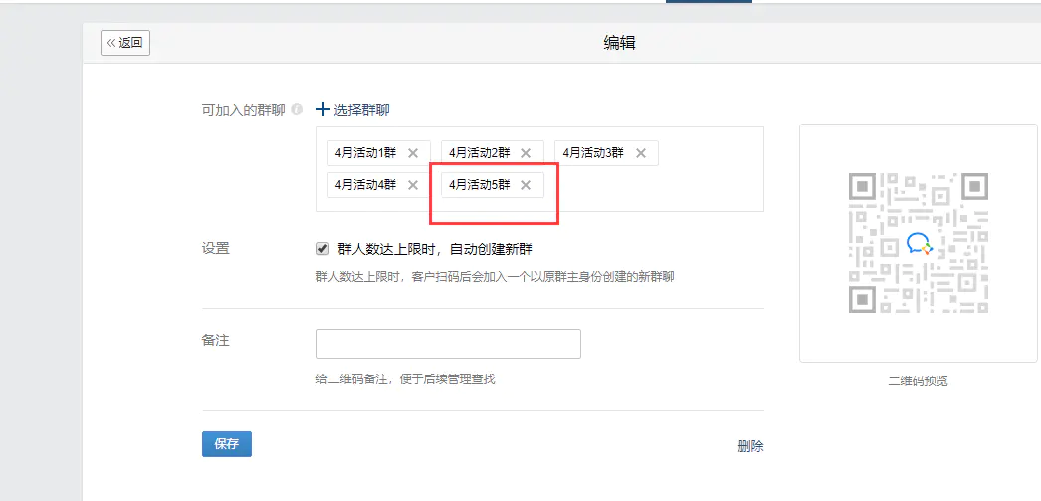Screen dimensions: 1041x501
Task: Click the chat logo in the QR code center
Action: [918, 243]
